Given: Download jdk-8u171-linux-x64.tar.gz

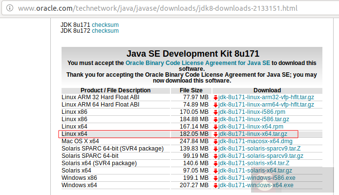Looking at the screenshot, I should (x=253, y=134).
